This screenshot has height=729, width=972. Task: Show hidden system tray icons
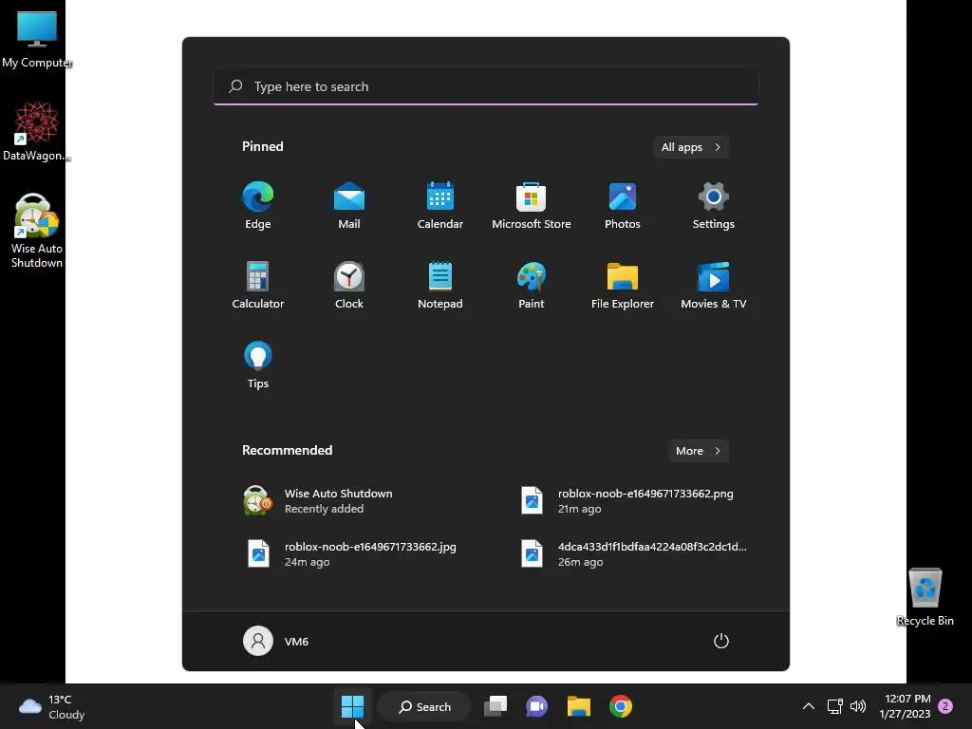coord(809,706)
